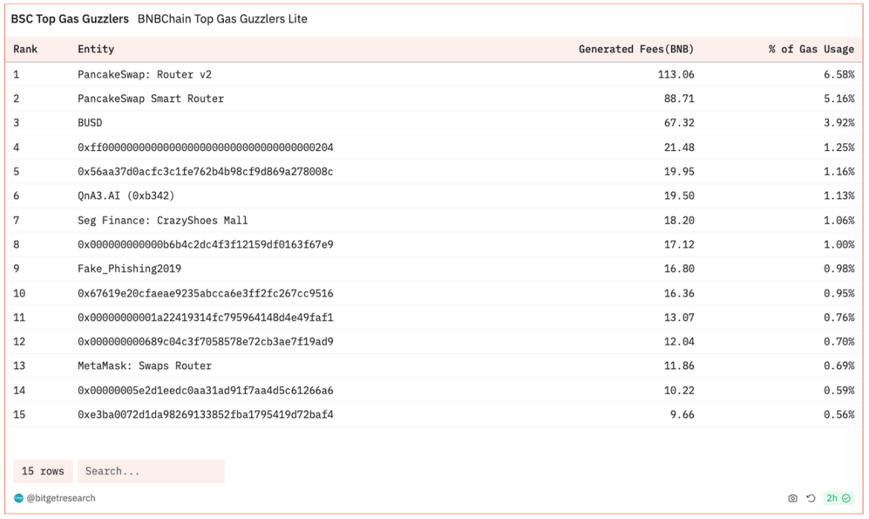Sort by % of Gas Usage header
This screenshot has width=869, height=519.
click(811, 49)
